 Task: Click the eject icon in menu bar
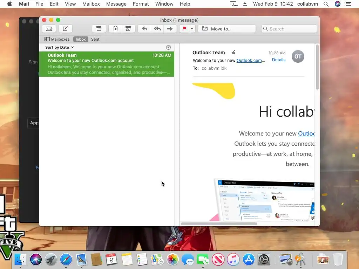click(245, 4)
